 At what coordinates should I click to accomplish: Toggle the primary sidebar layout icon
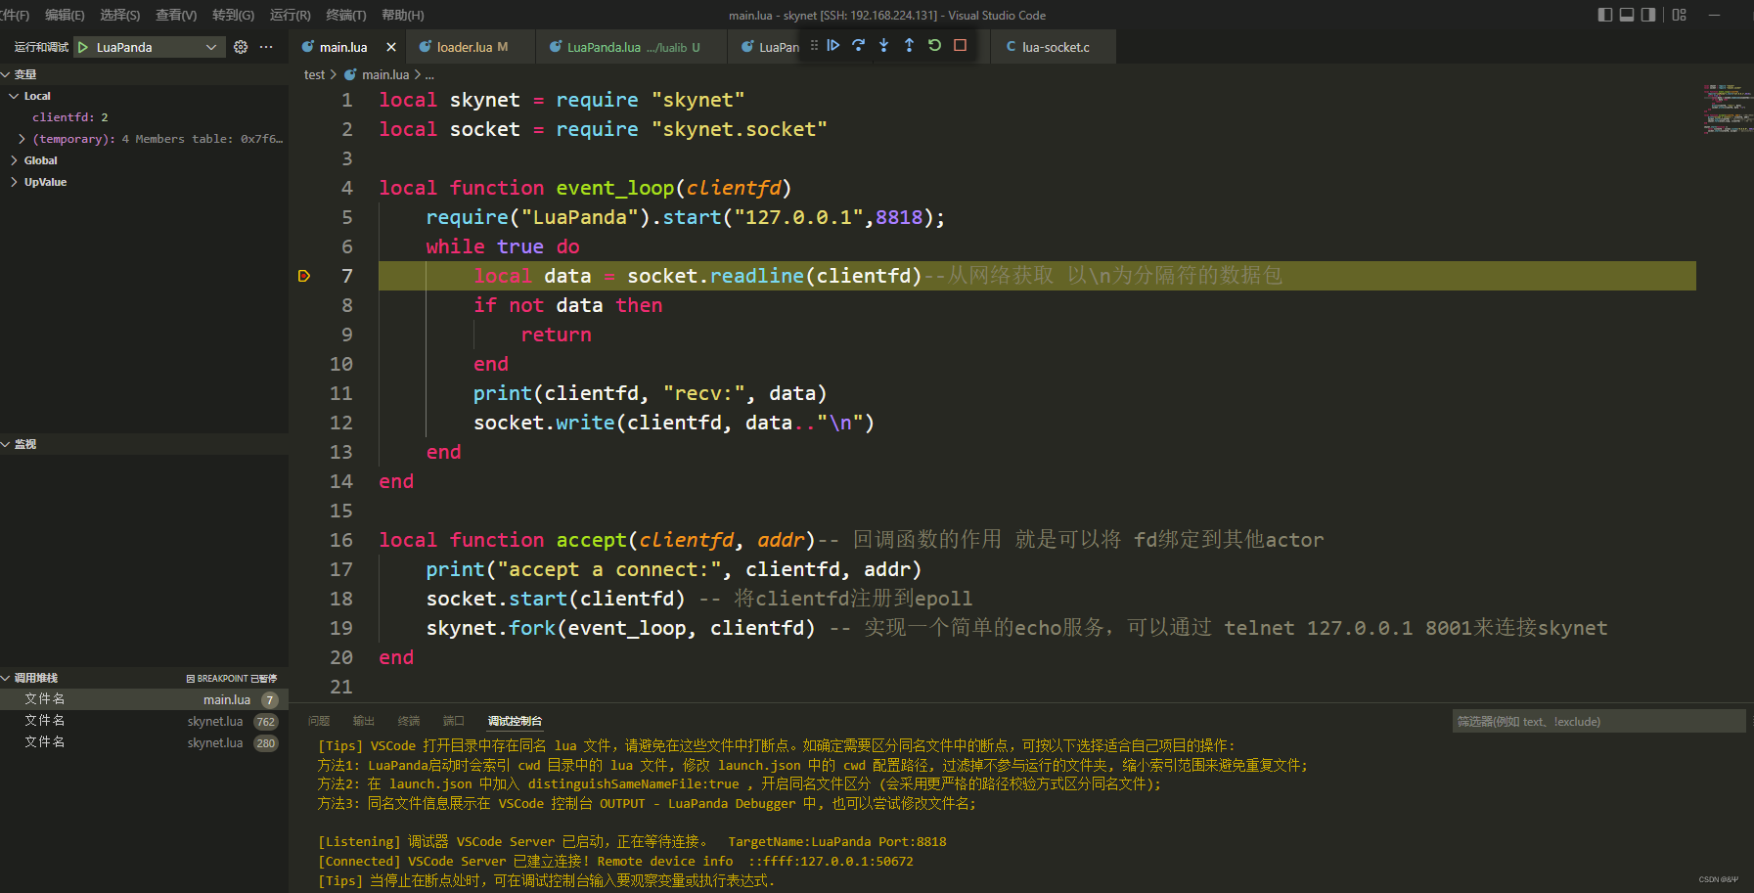tap(1605, 15)
